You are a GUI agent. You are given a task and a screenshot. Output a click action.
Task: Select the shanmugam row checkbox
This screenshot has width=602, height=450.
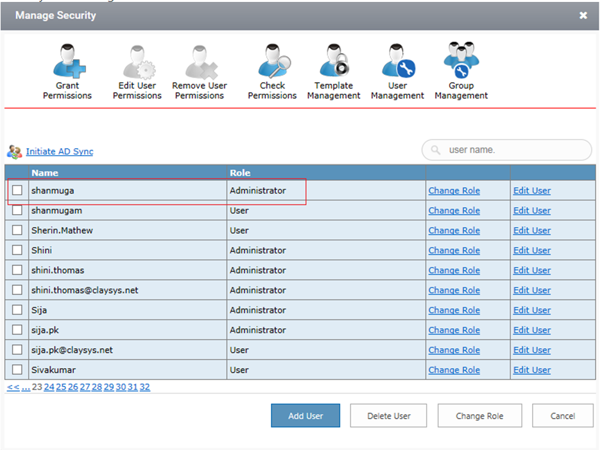17,210
